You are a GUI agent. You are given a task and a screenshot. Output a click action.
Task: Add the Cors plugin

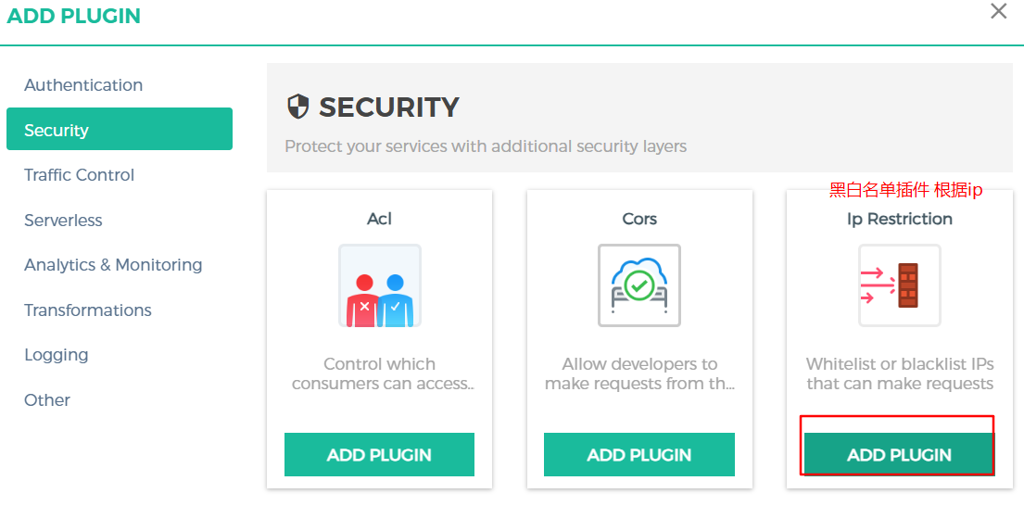click(x=639, y=455)
